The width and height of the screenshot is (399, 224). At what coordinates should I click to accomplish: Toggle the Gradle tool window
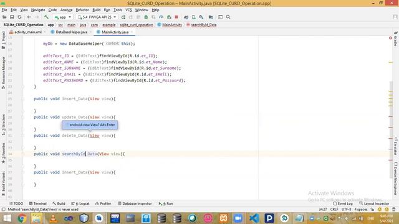pos(396,39)
